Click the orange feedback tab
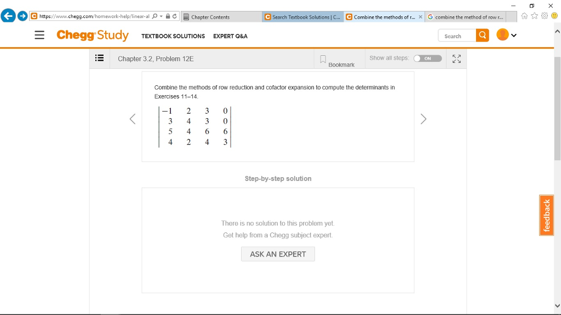Image resolution: width=561 pixels, height=315 pixels. 546,215
